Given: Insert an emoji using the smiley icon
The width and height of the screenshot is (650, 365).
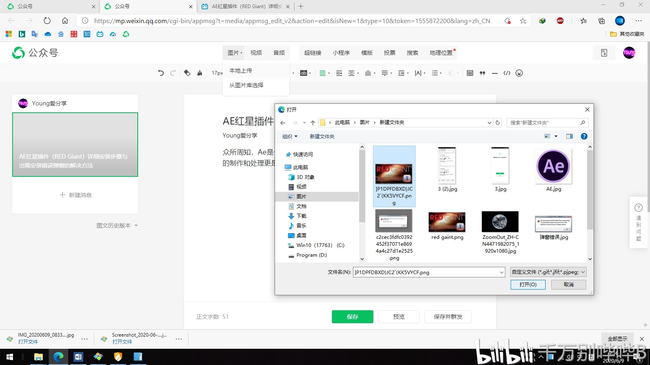Looking at the screenshot, I should pos(519,73).
